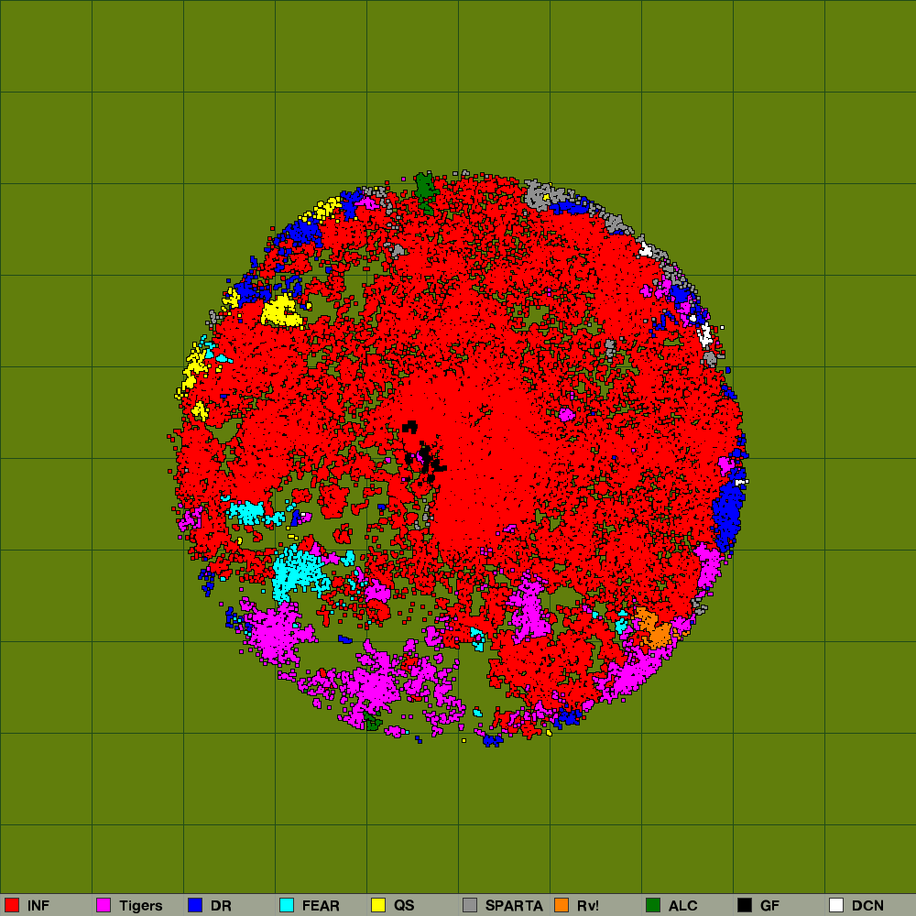The image size is (916, 916).
Task: Click the gray SPARTA legend swatch
Action: (x=470, y=905)
